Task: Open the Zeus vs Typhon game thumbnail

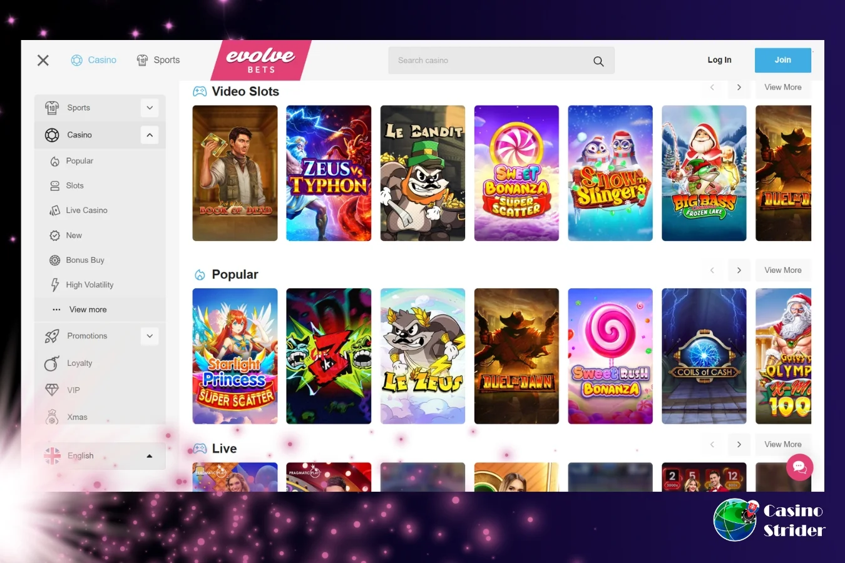Action: pyautogui.click(x=329, y=173)
